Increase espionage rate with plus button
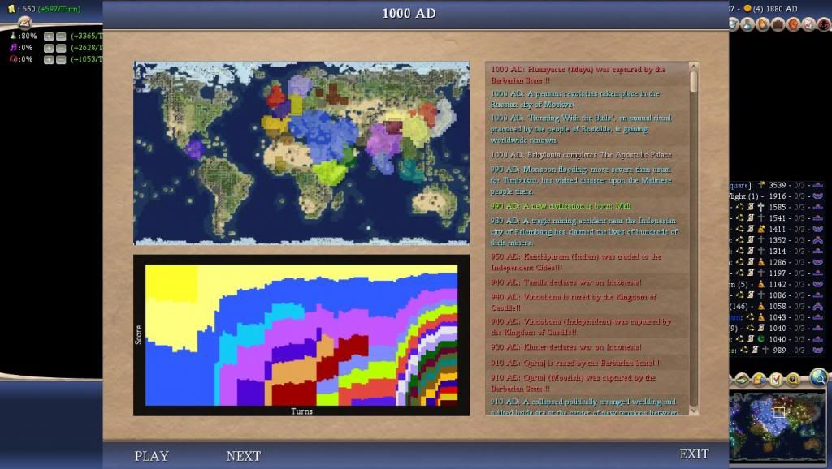Screen dimensions: 832x469 (x=49, y=59)
